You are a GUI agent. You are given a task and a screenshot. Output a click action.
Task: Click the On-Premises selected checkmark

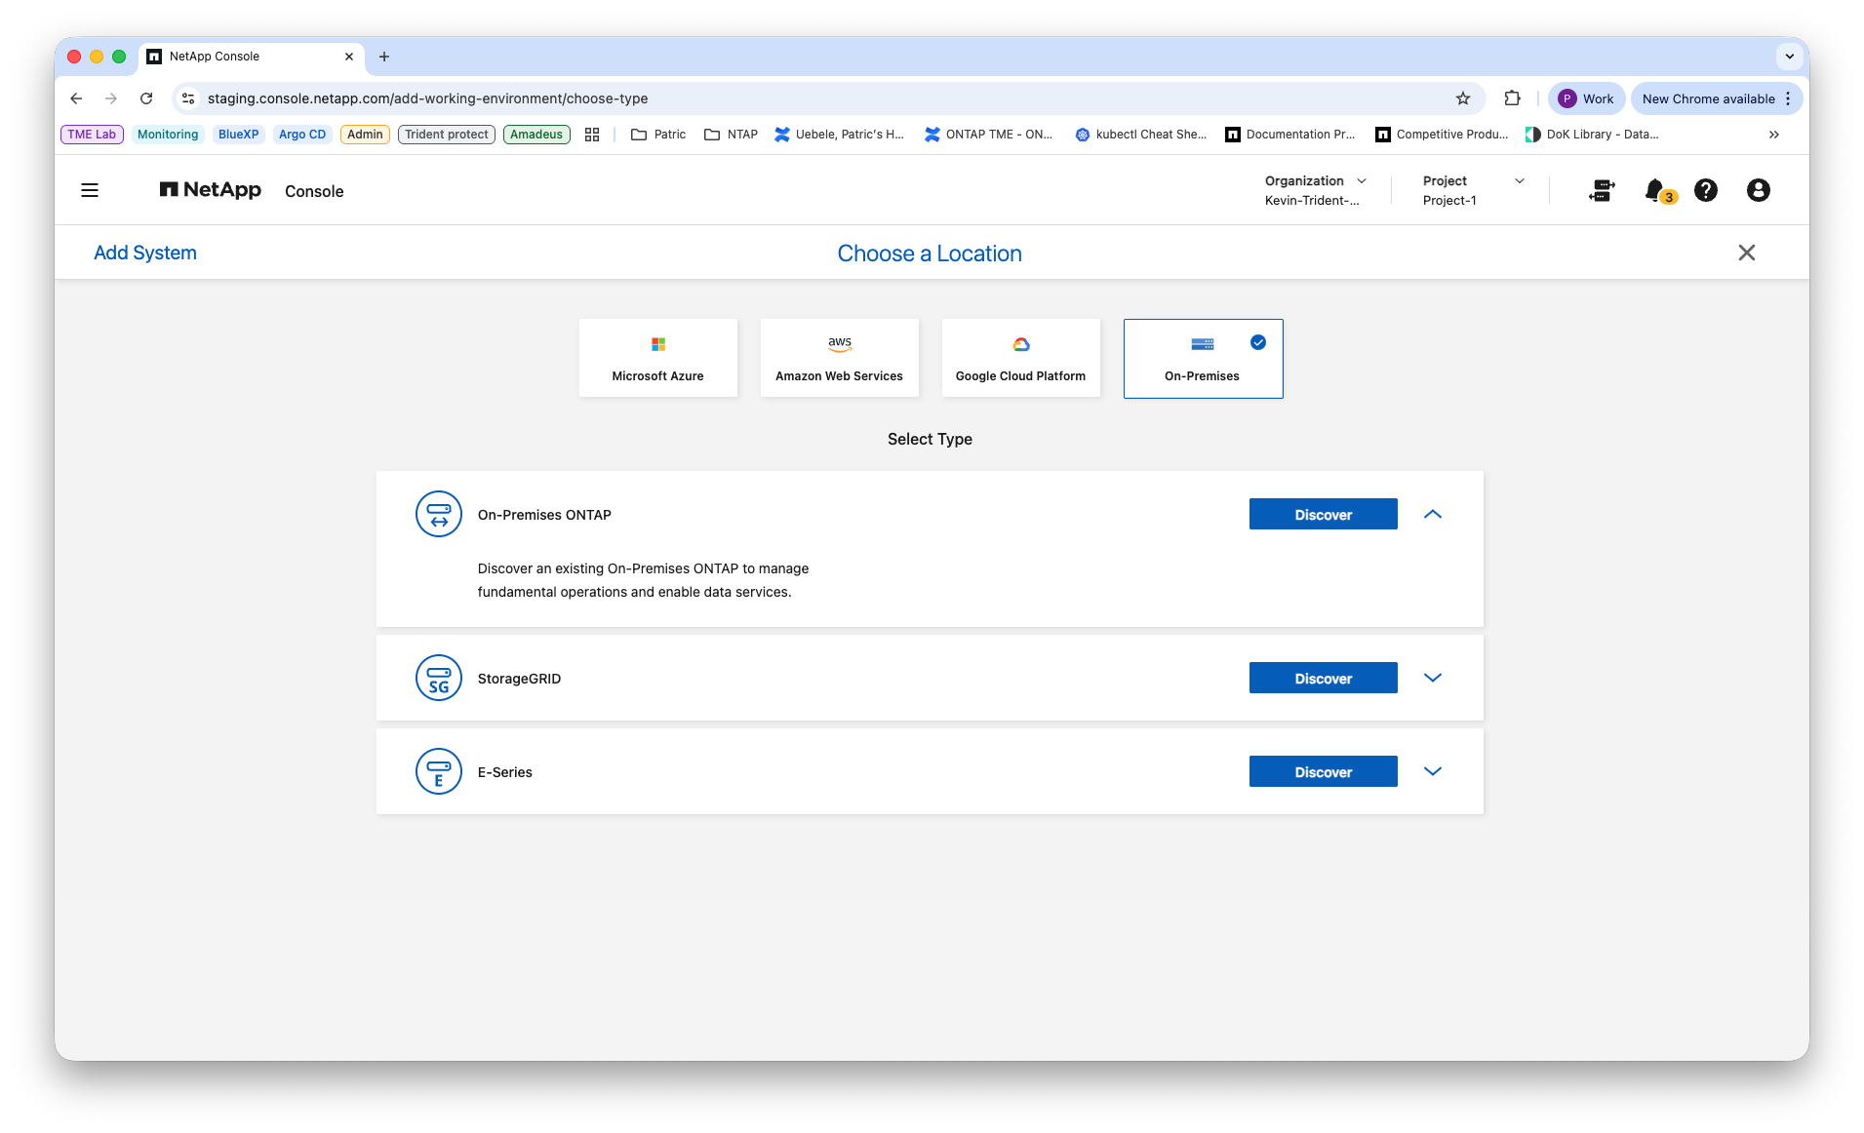(x=1258, y=342)
